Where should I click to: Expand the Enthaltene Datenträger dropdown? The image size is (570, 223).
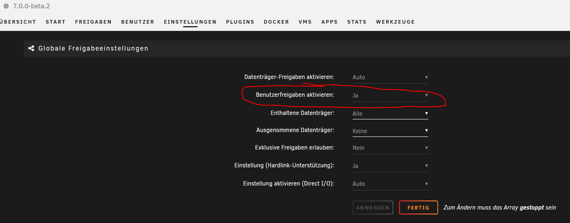pyautogui.click(x=390, y=114)
